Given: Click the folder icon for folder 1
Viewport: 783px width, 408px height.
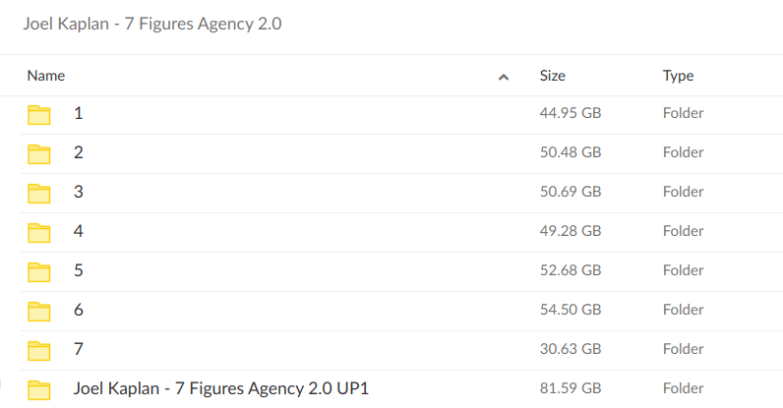Looking at the screenshot, I should point(38,114).
